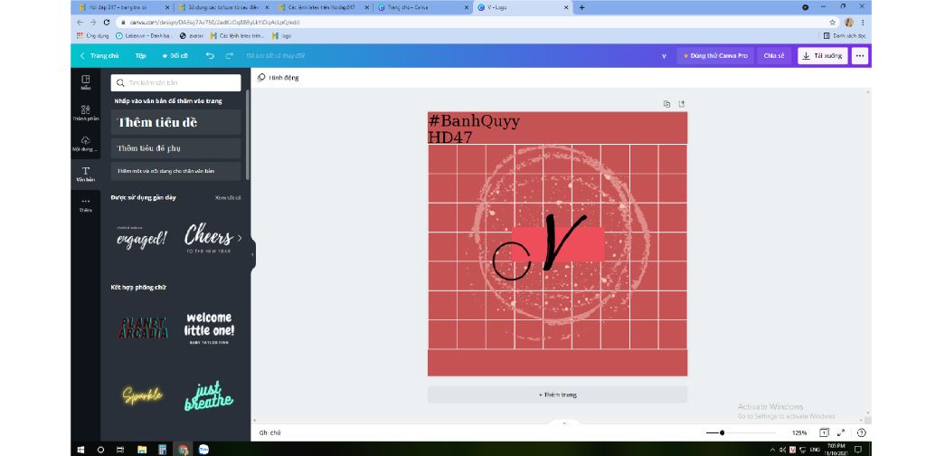The height and width of the screenshot is (456, 926).
Task: Collapse the side panel with the arrow handle
Action: [x=253, y=254]
